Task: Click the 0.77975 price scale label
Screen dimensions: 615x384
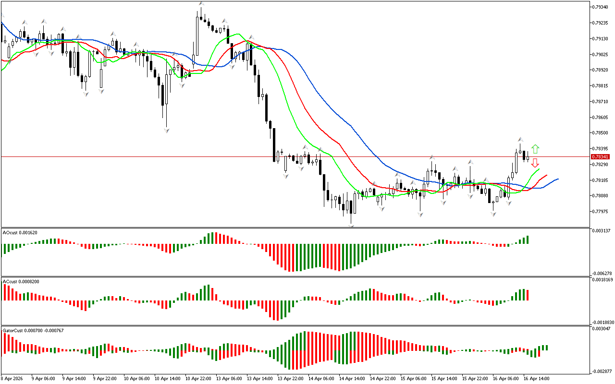Action: 600,212
